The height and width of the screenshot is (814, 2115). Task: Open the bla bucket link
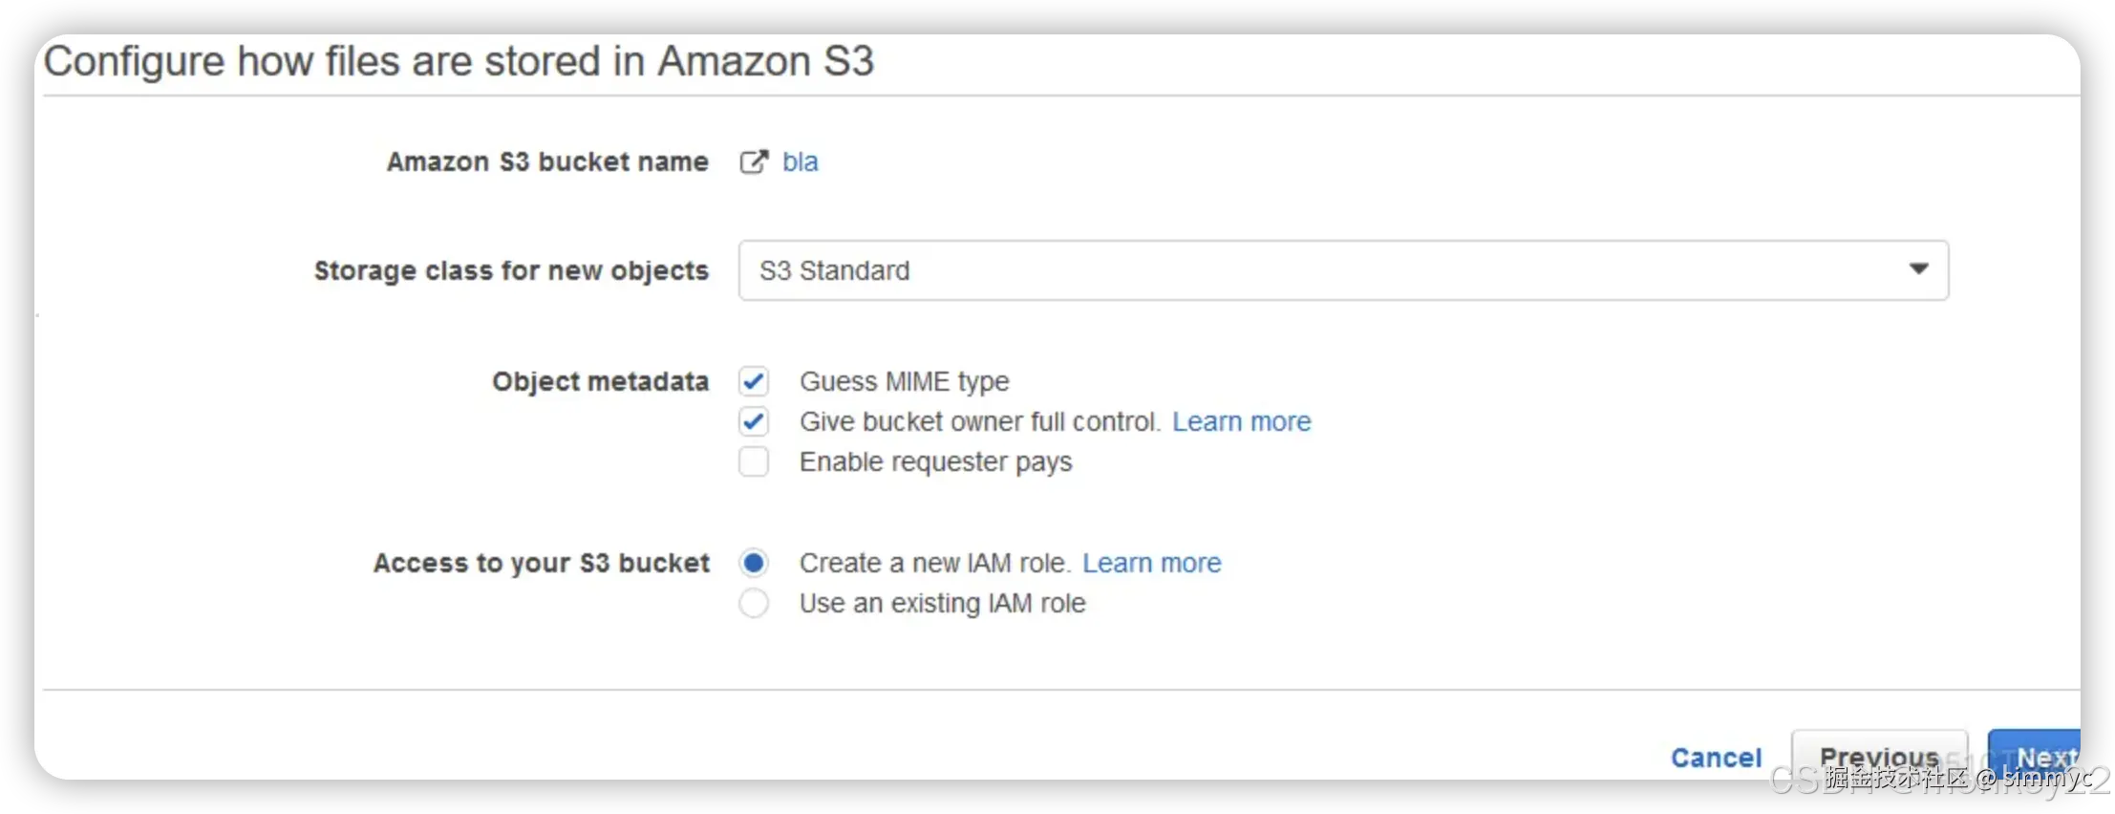[x=800, y=162]
